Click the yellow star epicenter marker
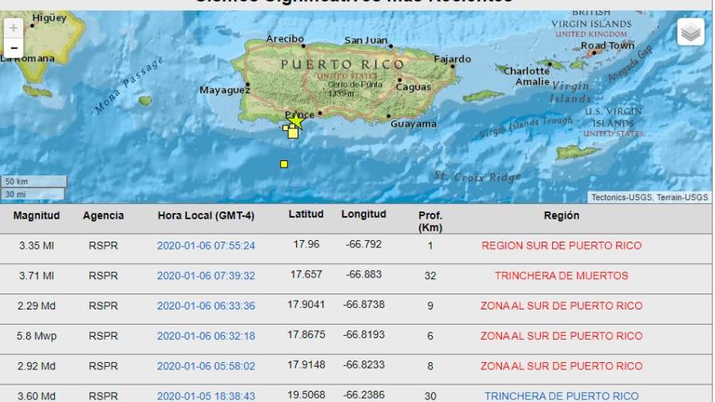Screen dimensions: 715x402 coord(296,120)
